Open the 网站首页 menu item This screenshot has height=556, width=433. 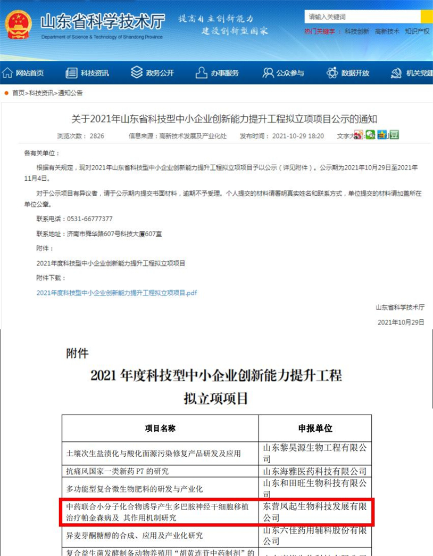tap(30, 73)
